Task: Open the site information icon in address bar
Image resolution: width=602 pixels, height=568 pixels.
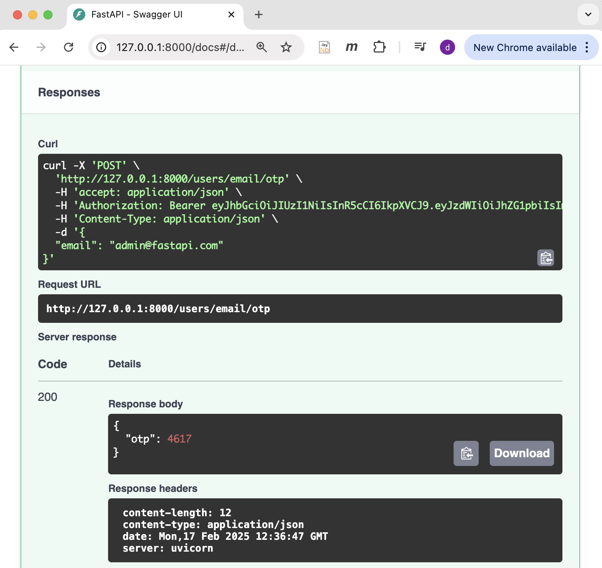Action: pos(101,47)
